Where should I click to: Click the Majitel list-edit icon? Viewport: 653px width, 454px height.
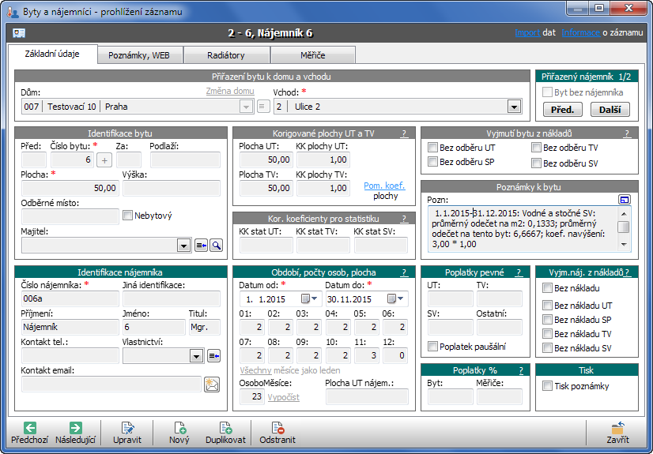click(x=201, y=246)
